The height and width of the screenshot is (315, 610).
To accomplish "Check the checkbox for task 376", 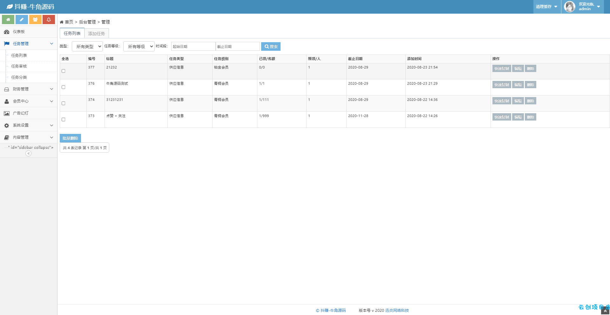I will 64,87.
